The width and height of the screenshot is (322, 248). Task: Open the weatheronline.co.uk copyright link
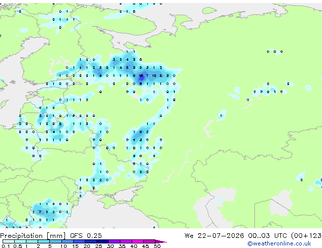click(x=279, y=243)
